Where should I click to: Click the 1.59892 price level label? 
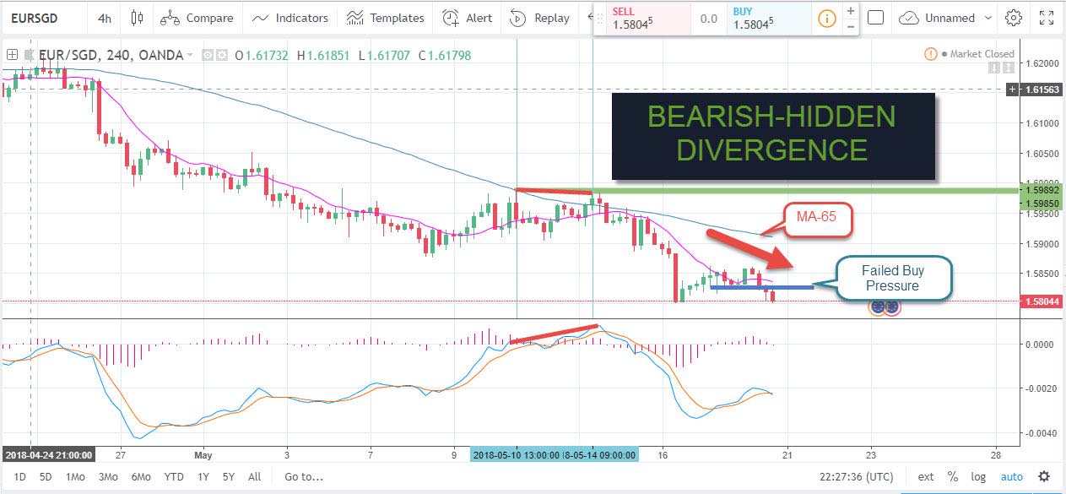(1042, 189)
